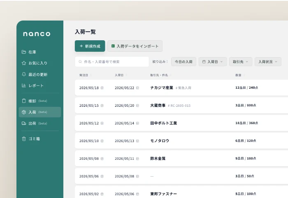Click calendar icon next to 2026/05/15

(102, 106)
